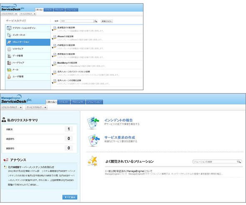The height and width of the screenshot is (205, 246).
Task: Click the 私のリクエストサマリ user icon
Action: pyautogui.click(x=4, y=120)
